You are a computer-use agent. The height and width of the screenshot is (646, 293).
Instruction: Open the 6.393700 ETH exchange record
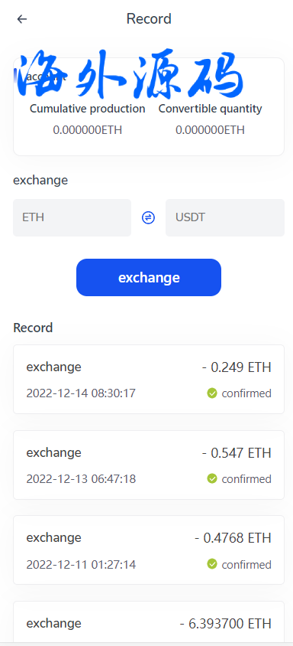pyautogui.click(x=149, y=622)
